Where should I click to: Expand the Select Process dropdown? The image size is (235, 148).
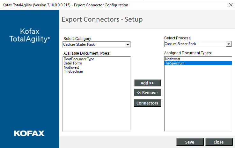[229, 44]
